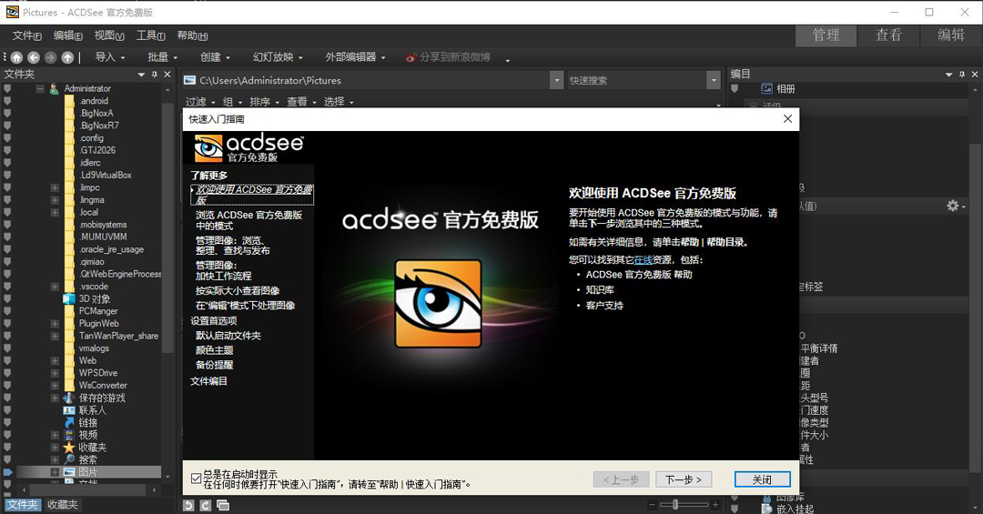Expand the 图片 folder node
Screen dimensions: 983x514
pyautogui.click(x=55, y=472)
